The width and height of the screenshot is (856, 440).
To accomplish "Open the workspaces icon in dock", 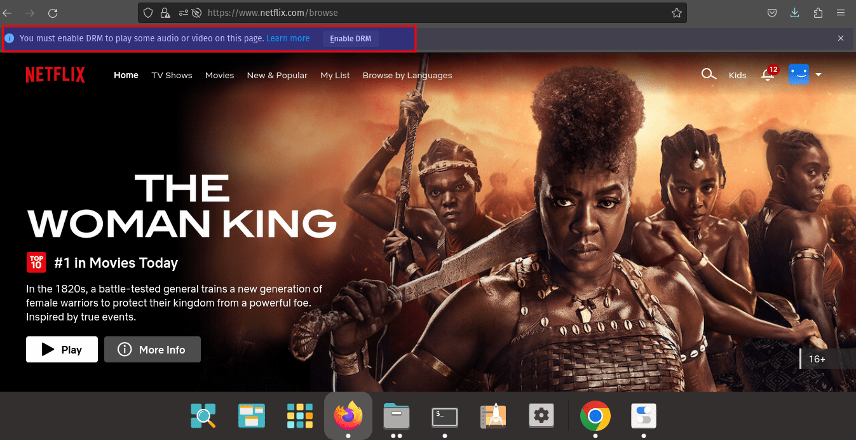I will click(x=252, y=416).
